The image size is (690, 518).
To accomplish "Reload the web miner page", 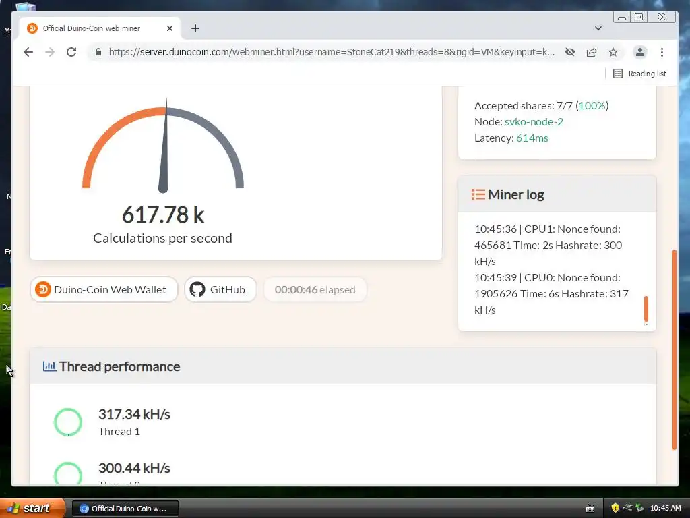I will pos(71,52).
